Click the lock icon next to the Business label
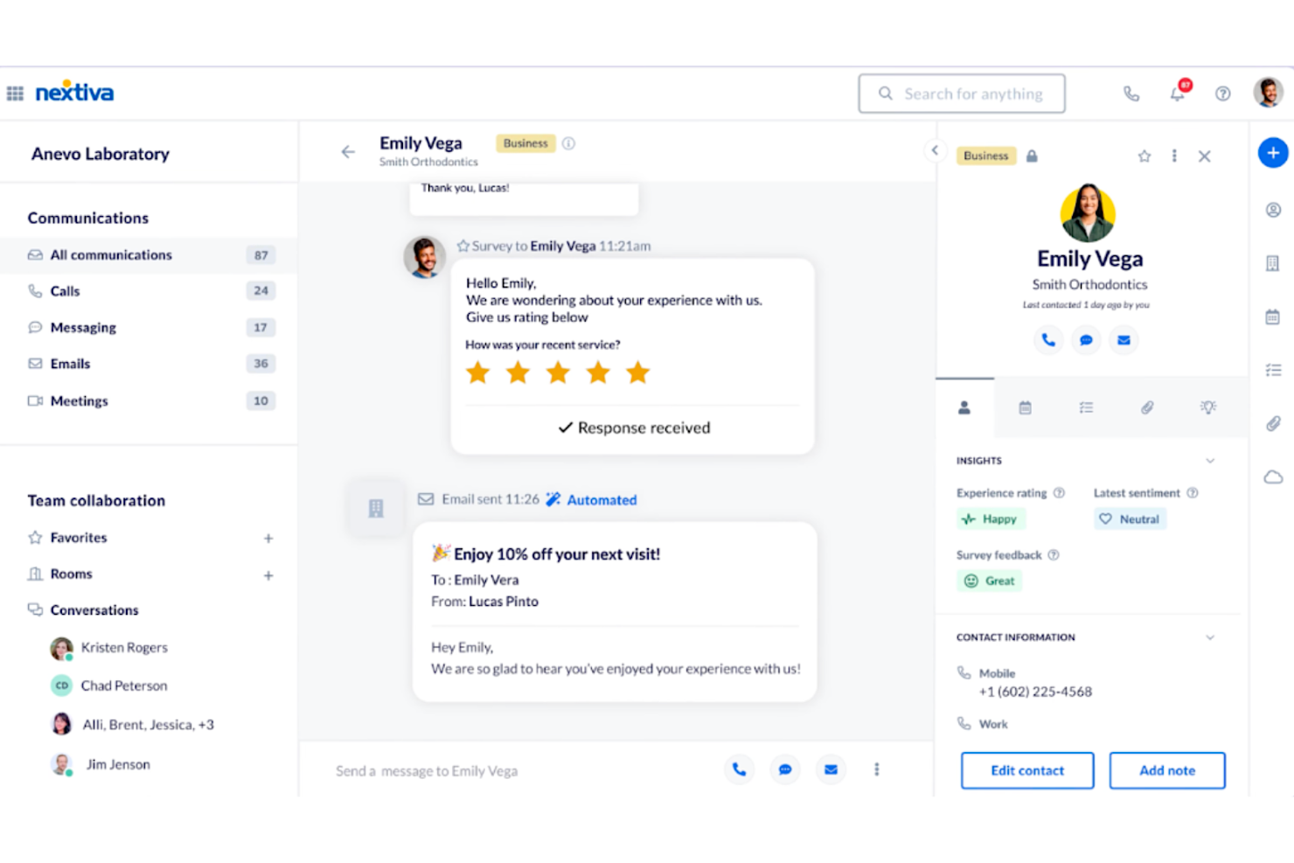Viewport: 1294px width, 863px height. [x=1032, y=156]
